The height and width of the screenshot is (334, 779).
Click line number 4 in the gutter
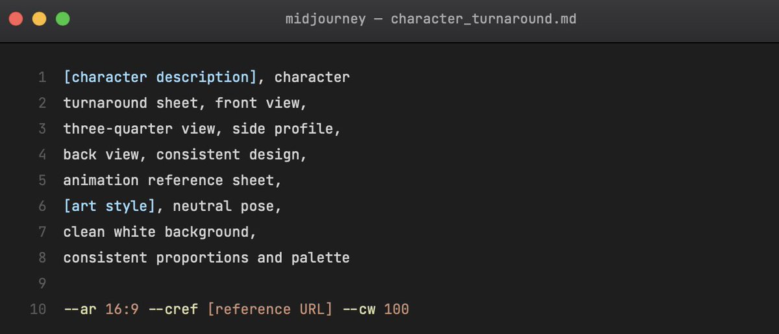coord(42,154)
